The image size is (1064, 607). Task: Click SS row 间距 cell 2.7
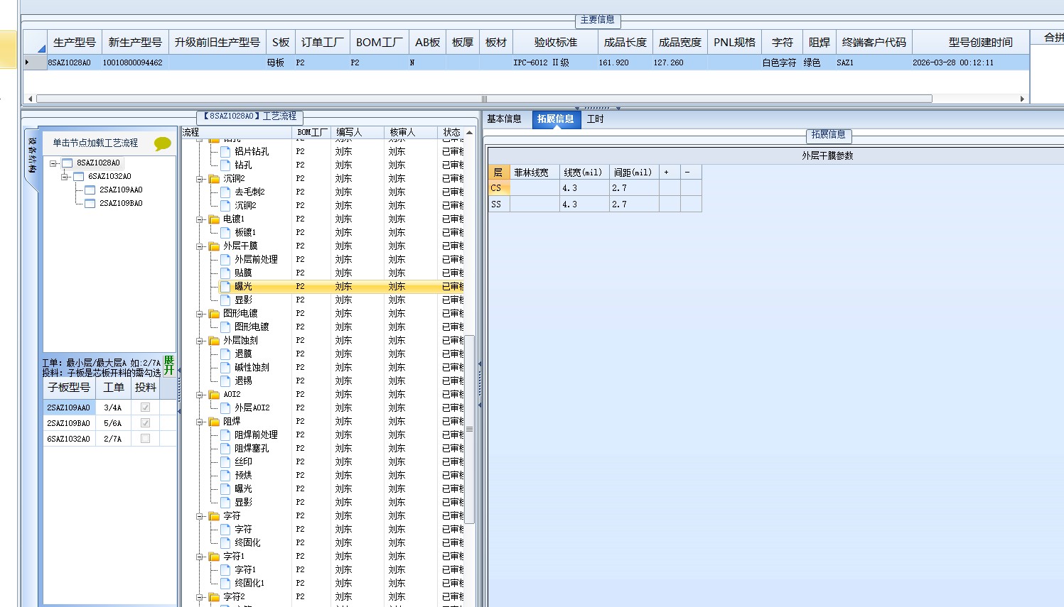click(634, 204)
